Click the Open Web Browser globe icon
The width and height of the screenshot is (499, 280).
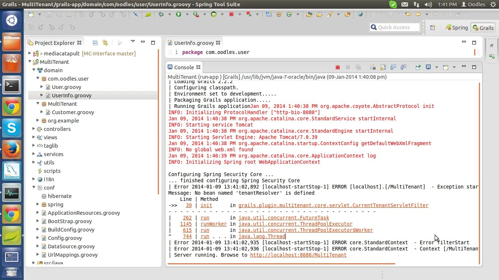[361, 14]
